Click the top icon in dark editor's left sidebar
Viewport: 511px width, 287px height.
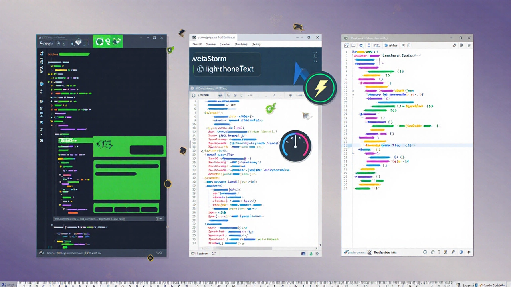click(x=42, y=53)
